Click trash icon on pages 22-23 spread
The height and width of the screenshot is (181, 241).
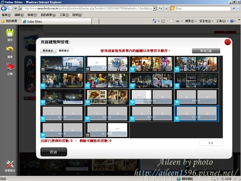click(43, 119)
